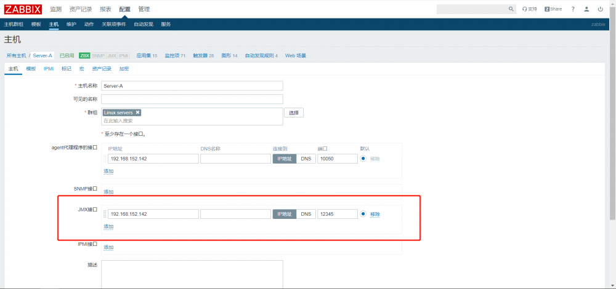
Task: Click the JMX availability badge
Action: [112, 56]
